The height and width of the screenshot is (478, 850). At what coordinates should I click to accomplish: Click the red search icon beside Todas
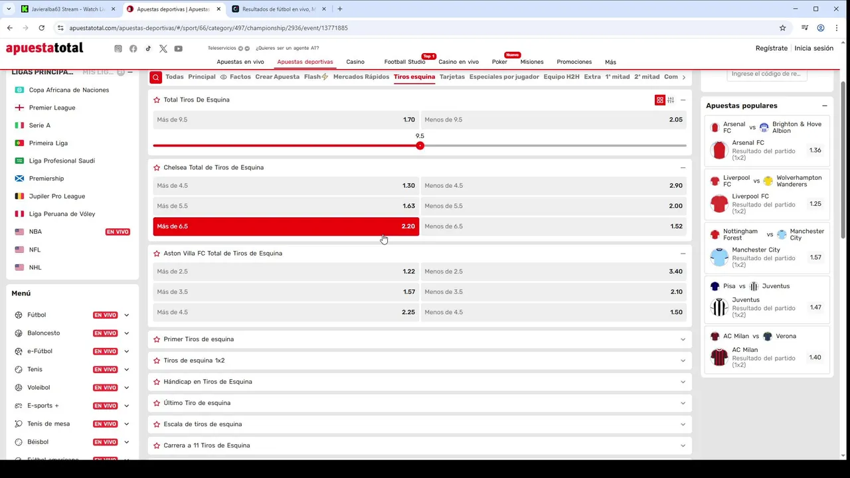[155, 77]
